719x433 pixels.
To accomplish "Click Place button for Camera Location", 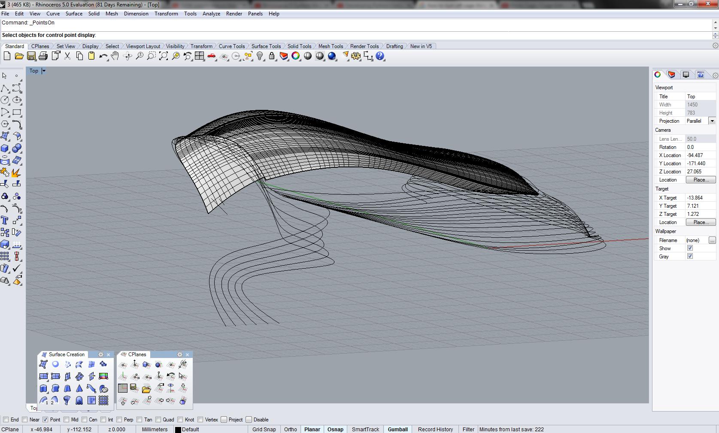I will [x=701, y=180].
